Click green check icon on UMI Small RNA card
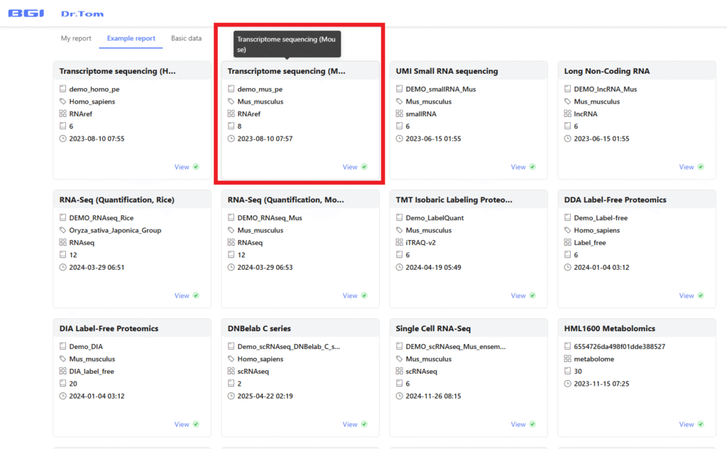This screenshot has width=727, height=449. 532,167
